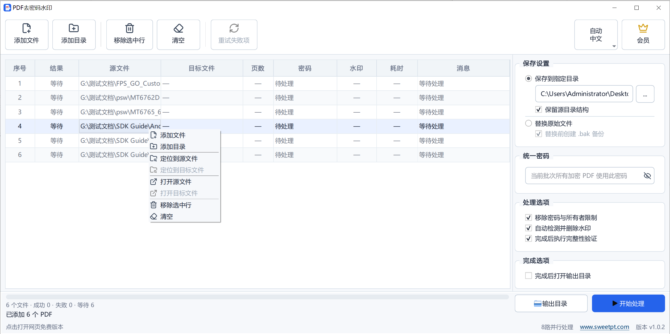Viewport: 670px width, 334px height.
Task: Uncheck 保留源目录结构 checkbox
Action: pos(538,110)
